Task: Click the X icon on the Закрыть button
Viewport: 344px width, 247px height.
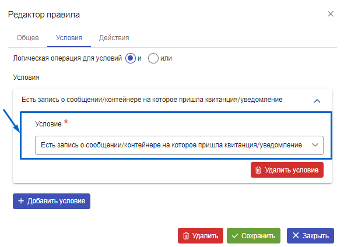Action: point(296,235)
